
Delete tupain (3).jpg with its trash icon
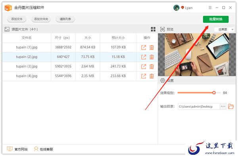pyautogui.click(x=152, y=67)
